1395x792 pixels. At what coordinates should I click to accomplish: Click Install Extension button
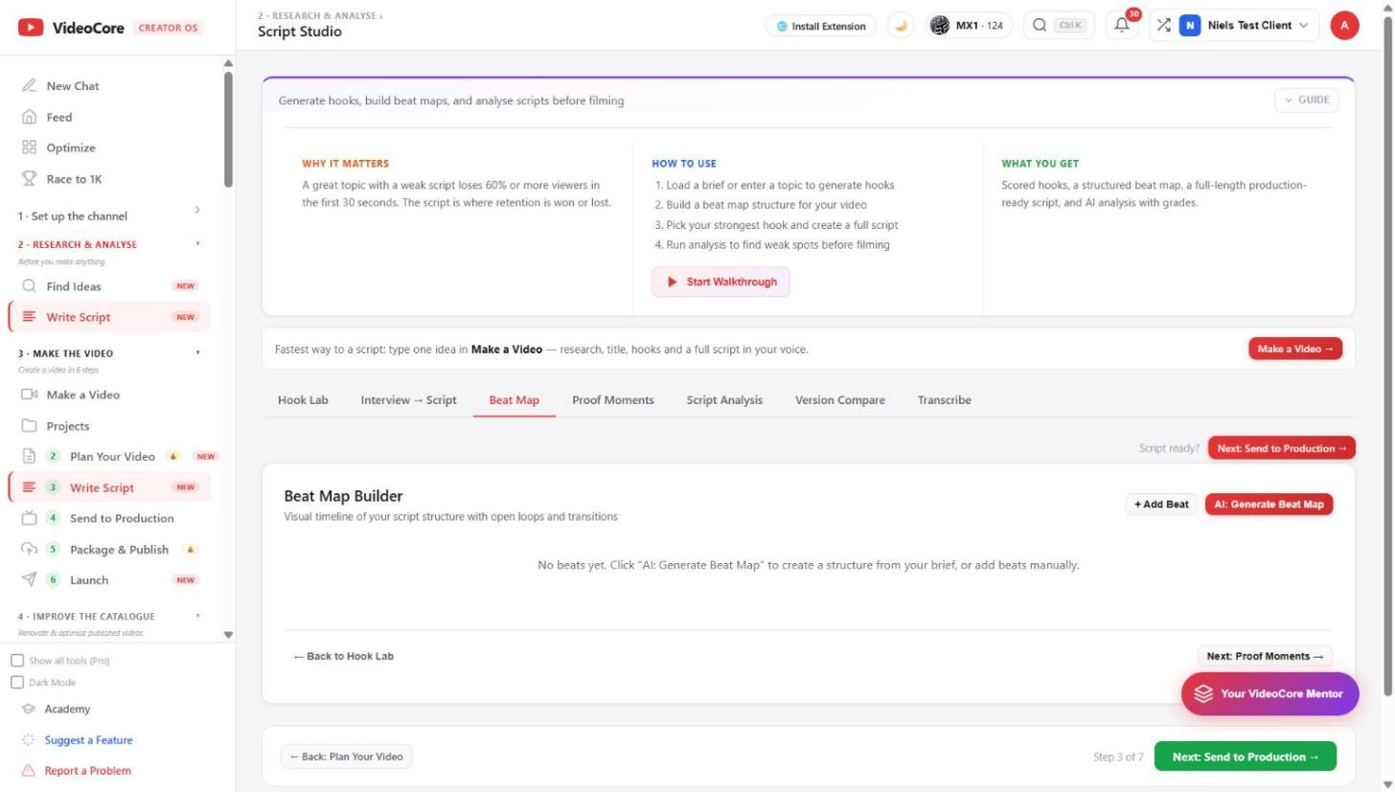(821, 26)
